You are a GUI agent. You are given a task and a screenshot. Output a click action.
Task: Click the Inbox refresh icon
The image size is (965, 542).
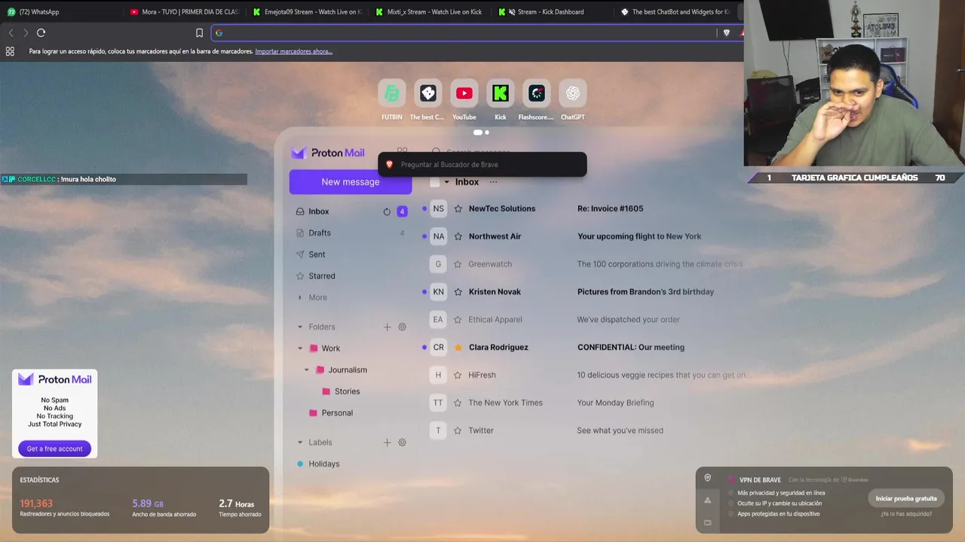(x=387, y=212)
